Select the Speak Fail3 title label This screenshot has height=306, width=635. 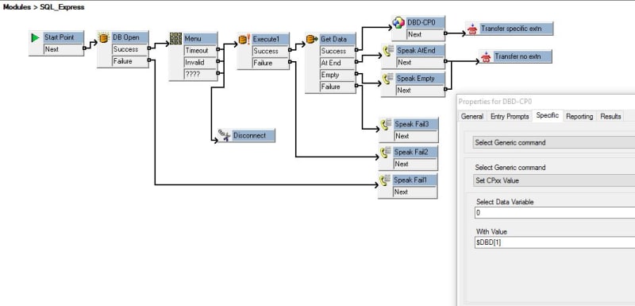point(415,124)
